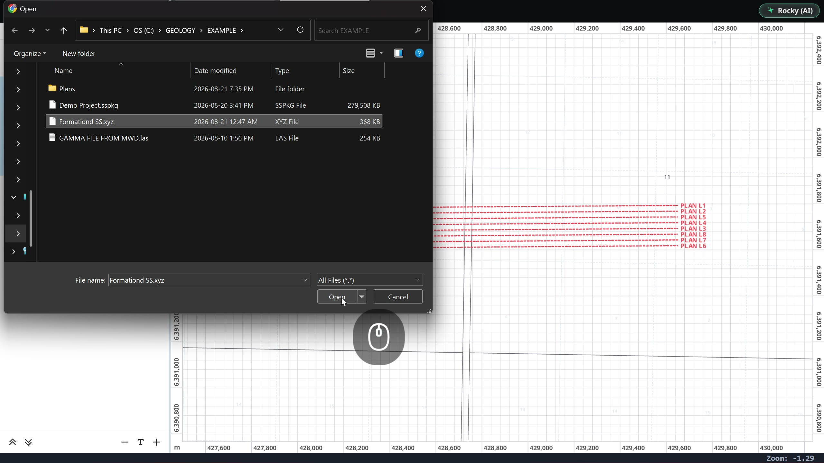The width and height of the screenshot is (824, 463).
Task: Click the Demo Project file icon
Action: pyautogui.click(x=52, y=105)
